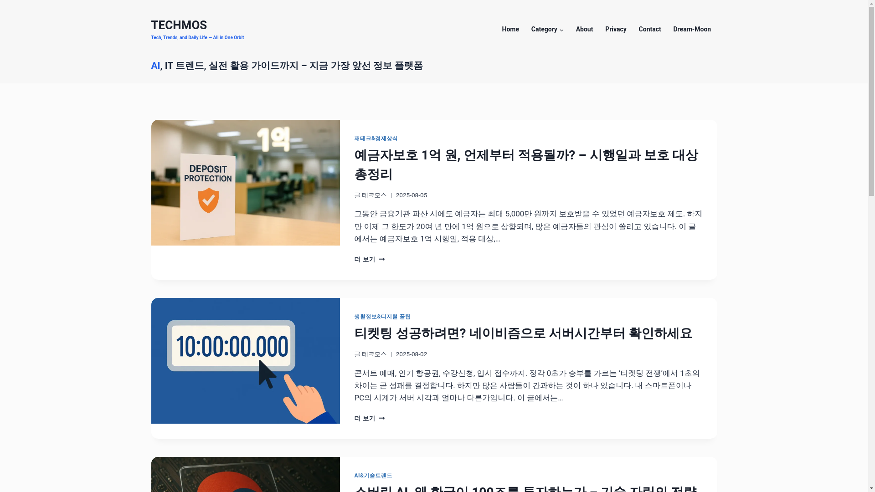Image resolution: width=875 pixels, height=492 pixels.
Task: Open the Privacy page
Action: (x=615, y=29)
